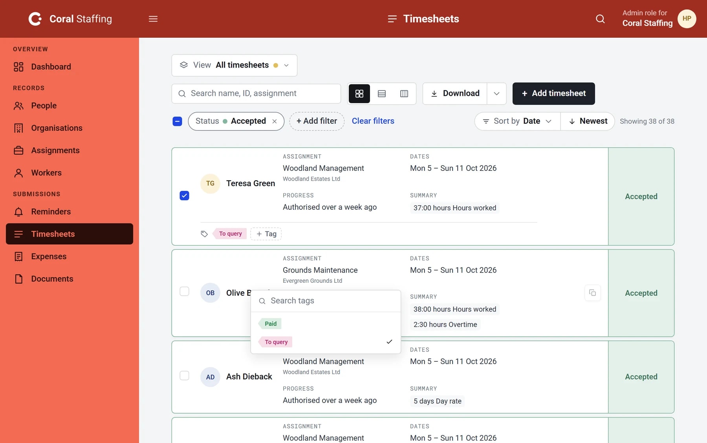Viewport: 707px width, 443px height.
Task: Open Ash Dieback's name link
Action: (249, 377)
